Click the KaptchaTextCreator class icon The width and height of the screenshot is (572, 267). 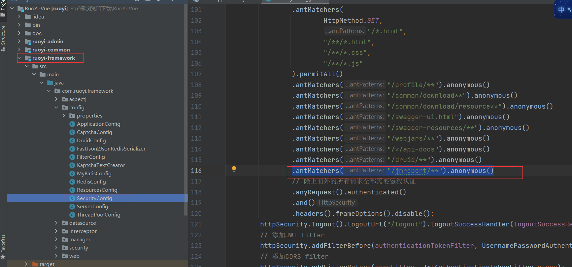pos(72,165)
